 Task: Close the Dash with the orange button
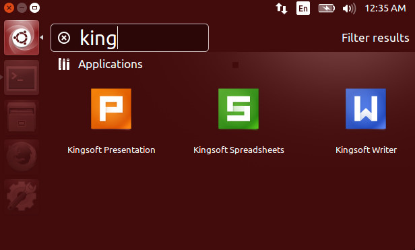tap(9, 7)
